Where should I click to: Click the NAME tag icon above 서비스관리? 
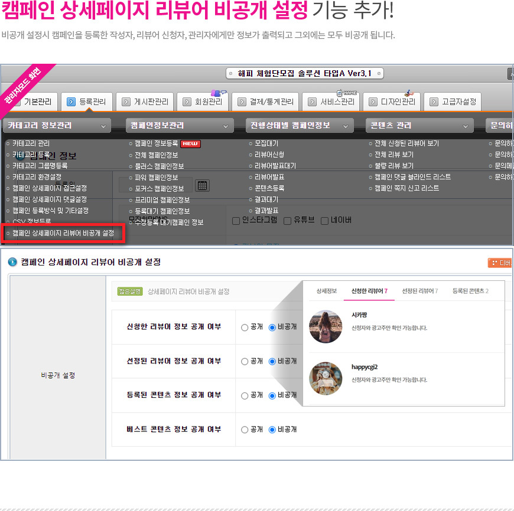click(x=347, y=93)
